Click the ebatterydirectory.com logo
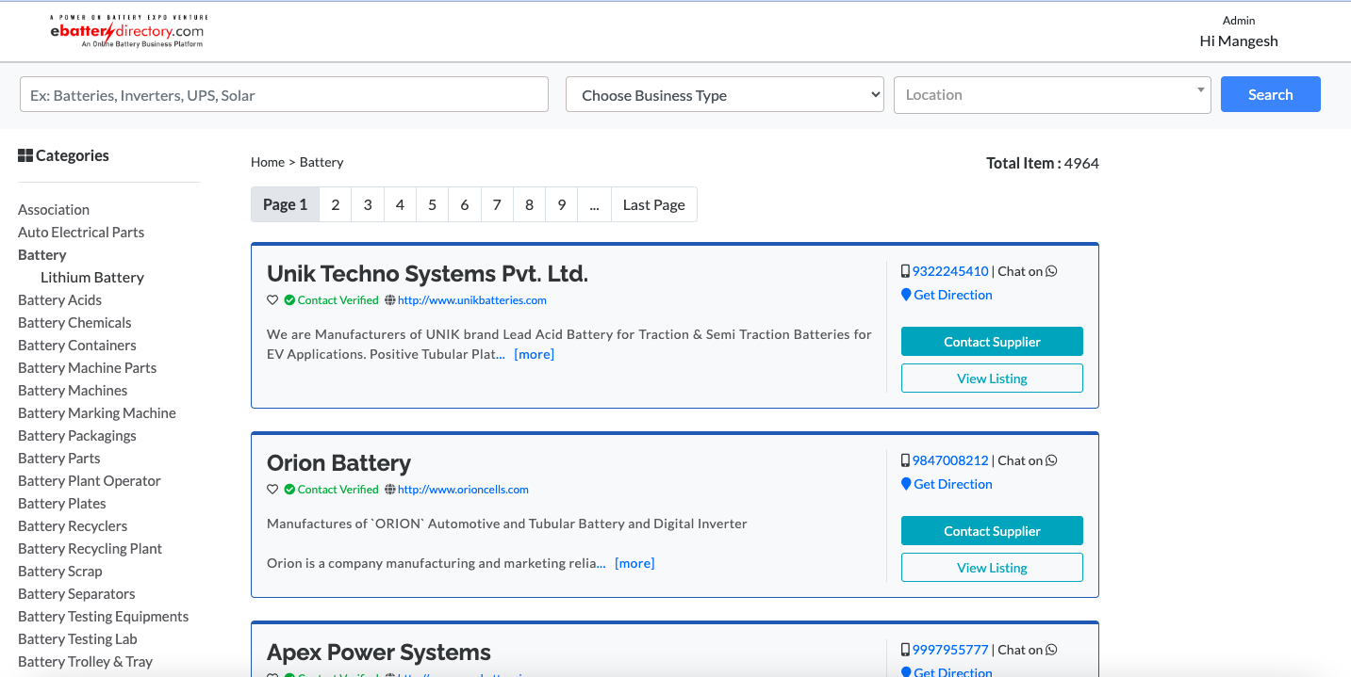 tap(128, 31)
